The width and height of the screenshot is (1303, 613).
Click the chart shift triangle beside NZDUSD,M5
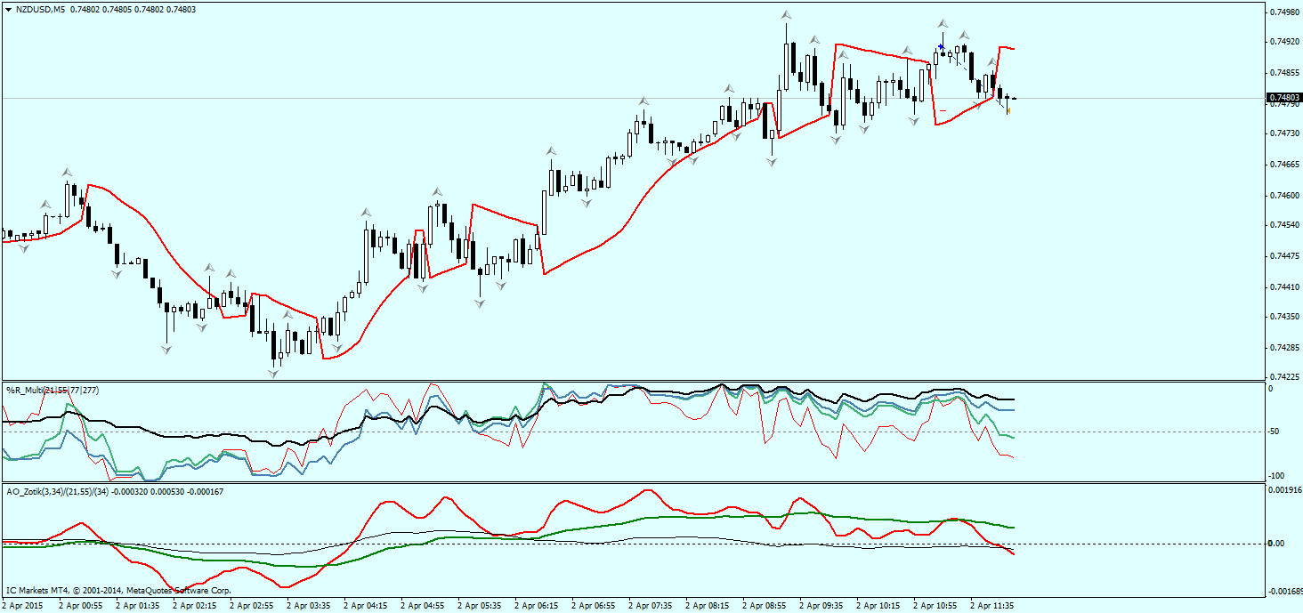[8, 9]
